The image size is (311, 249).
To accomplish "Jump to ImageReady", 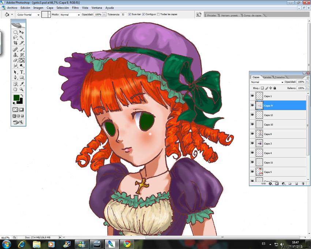I will click(x=18, y=122).
